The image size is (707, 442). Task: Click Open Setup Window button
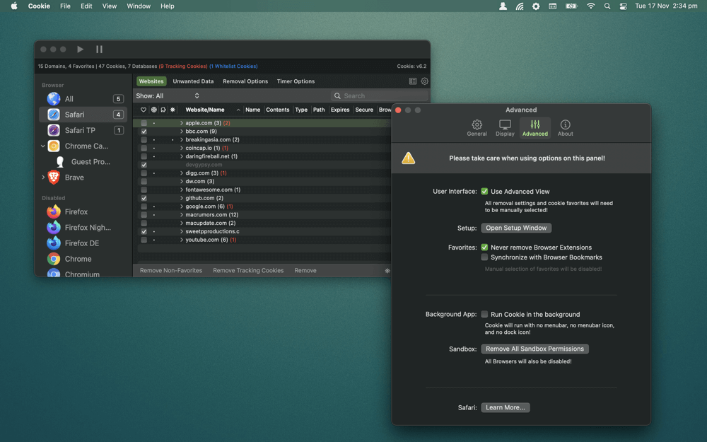click(x=516, y=228)
